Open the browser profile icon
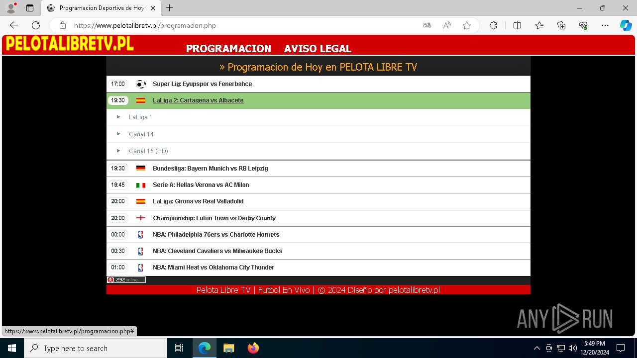 [11, 8]
